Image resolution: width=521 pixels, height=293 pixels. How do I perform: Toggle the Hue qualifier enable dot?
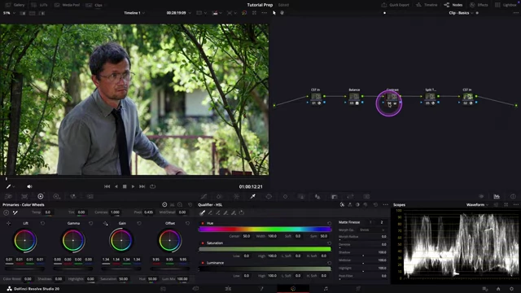point(203,223)
